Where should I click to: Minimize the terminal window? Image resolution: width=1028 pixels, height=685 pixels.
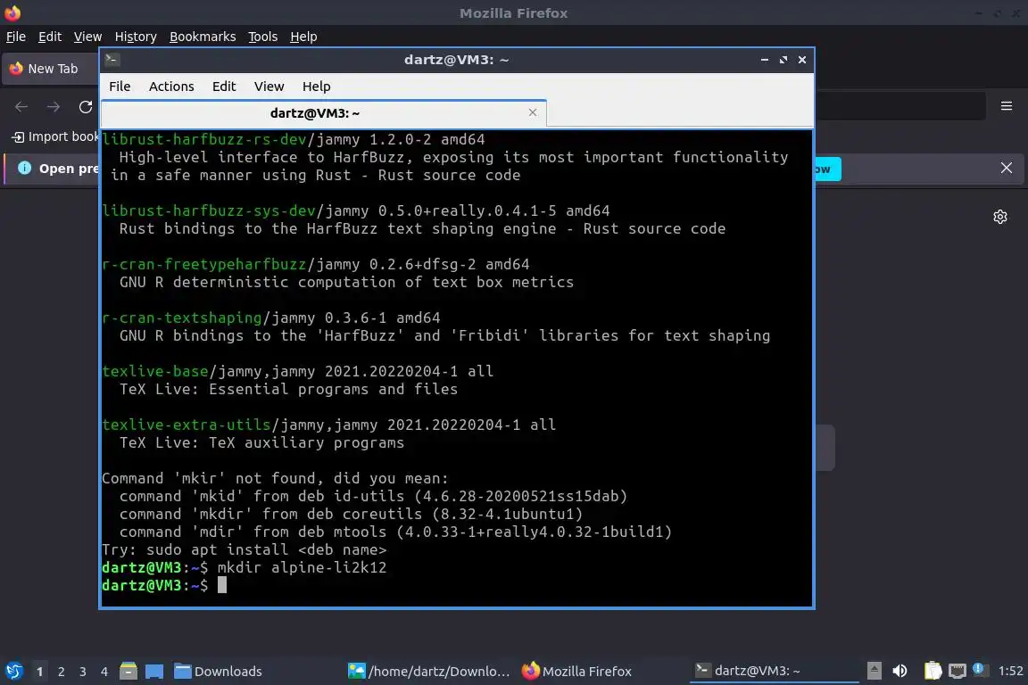click(765, 60)
